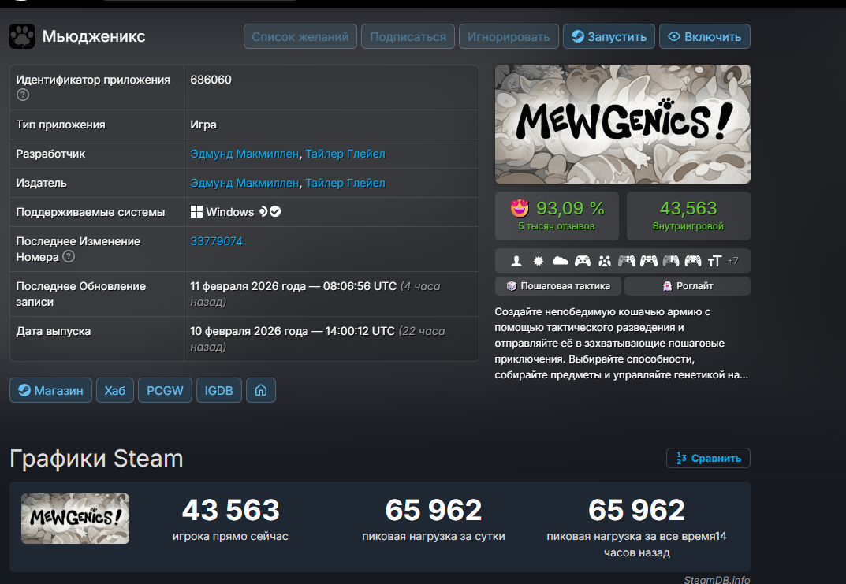Show the +7 additional feature icons

coord(732,261)
